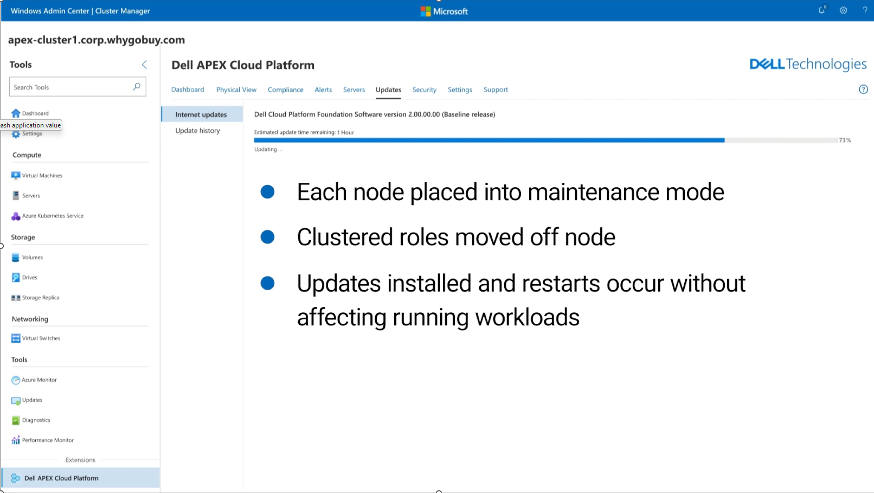This screenshot has height=493, width=874.
Task: Launch Performance Monitor icon
Action: (x=16, y=440)
